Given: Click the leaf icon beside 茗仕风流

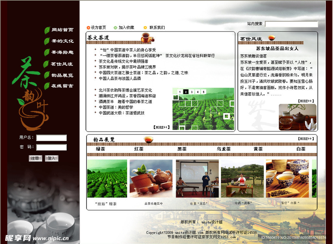Looking at the screenshot, I should coord(46,64).
